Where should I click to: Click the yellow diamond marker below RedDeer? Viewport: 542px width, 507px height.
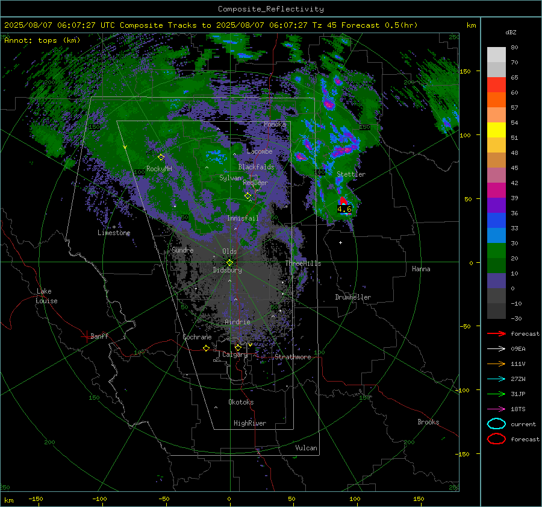click(248, 196)
